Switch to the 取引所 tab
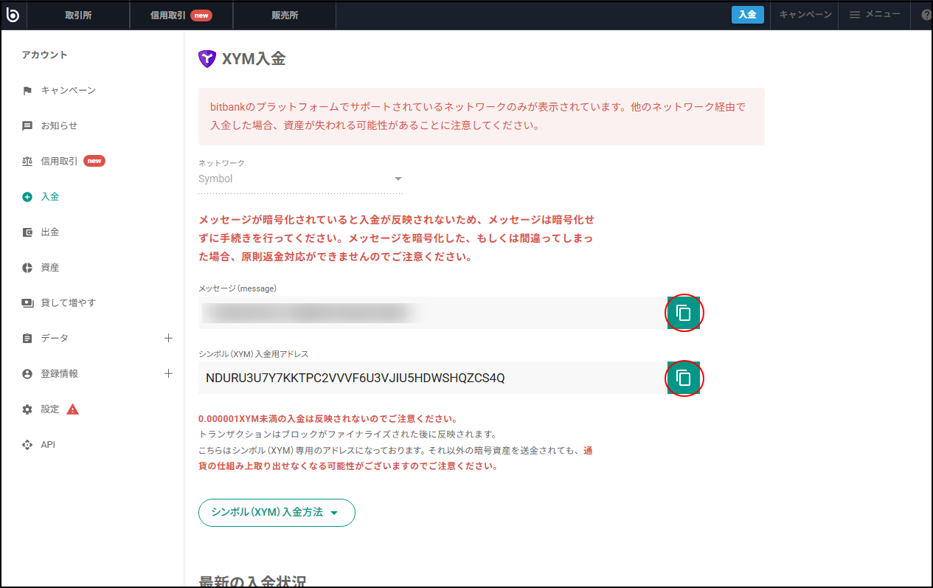This screenshot has height=588, width=933. tap(77, 15)
